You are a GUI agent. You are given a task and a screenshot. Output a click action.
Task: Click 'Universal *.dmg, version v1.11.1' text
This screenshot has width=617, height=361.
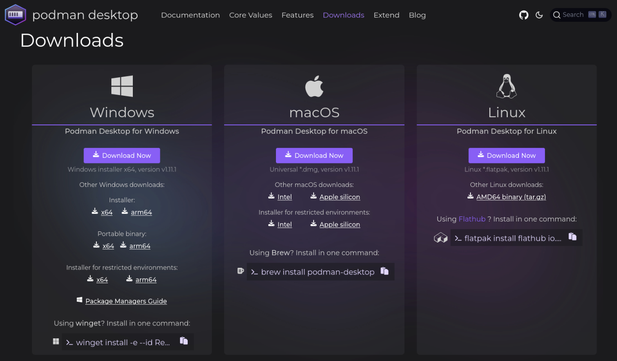[314, 169]
